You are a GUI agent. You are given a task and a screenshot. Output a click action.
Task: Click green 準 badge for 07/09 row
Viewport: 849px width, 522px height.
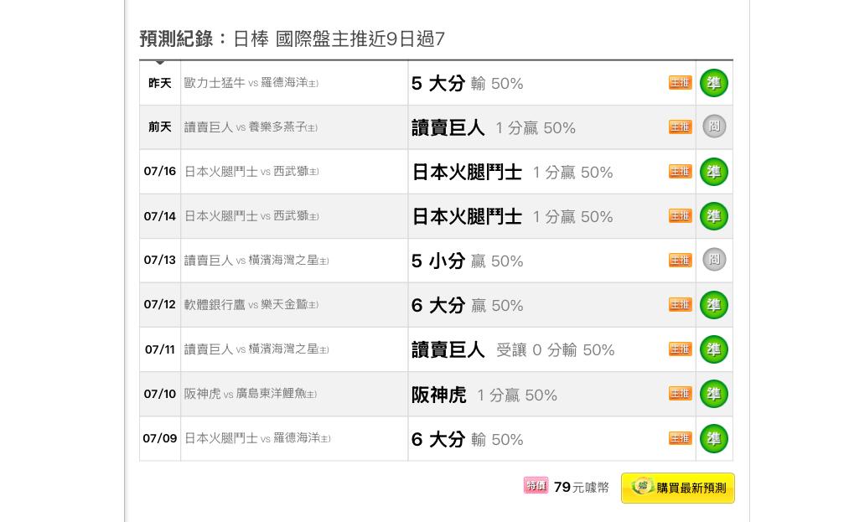click(713, 438)
